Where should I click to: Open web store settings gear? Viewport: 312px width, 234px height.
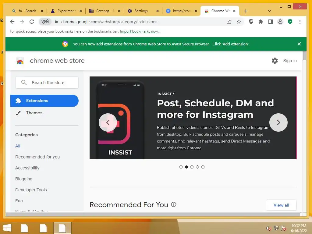coord(275,61)
